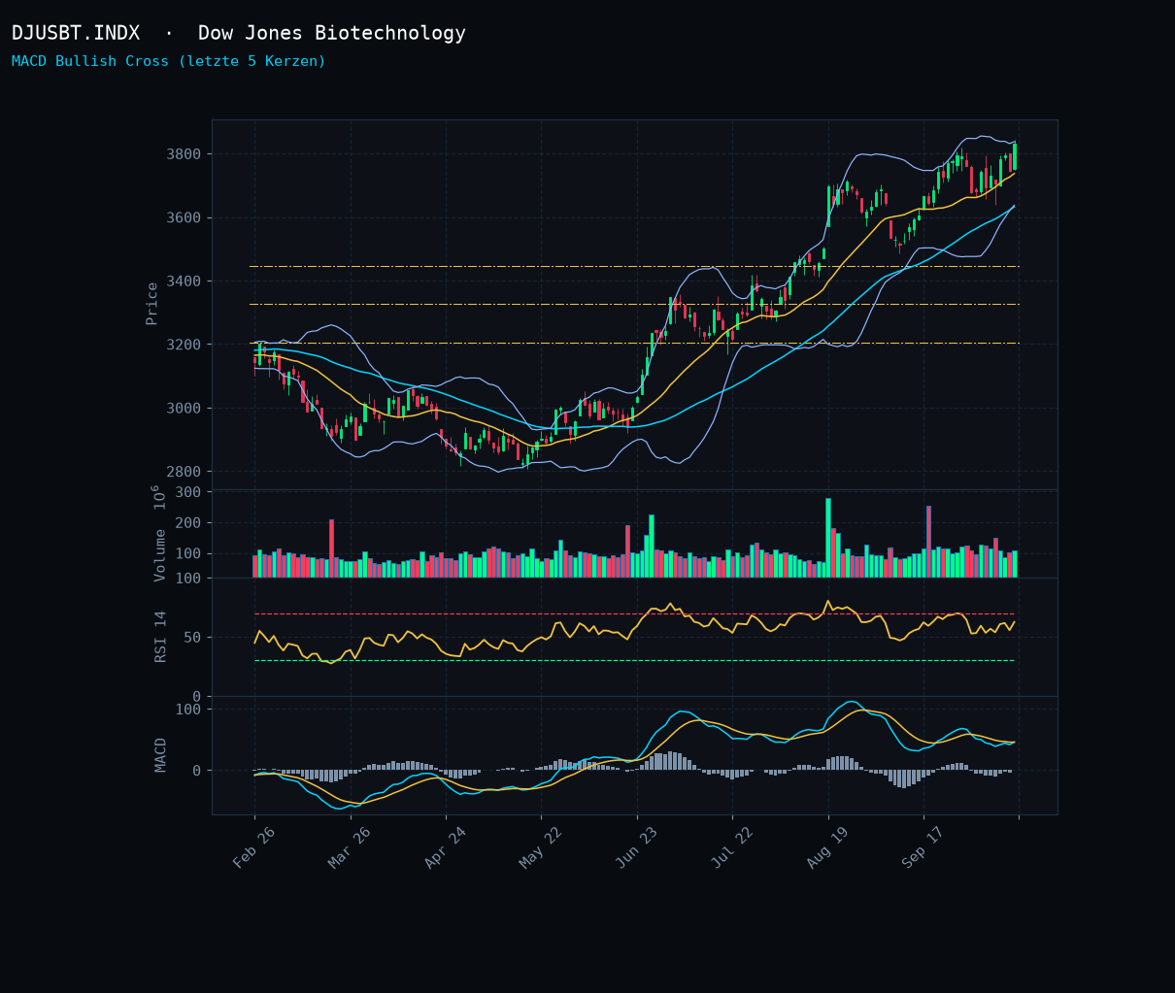Select the Sep 17 date label
The width and height of the screenshot is (1175, 993).
point(923,847)
